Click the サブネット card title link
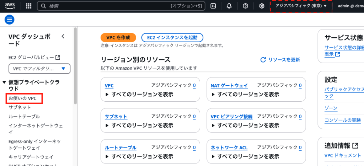364x166 pixels. 116,117
